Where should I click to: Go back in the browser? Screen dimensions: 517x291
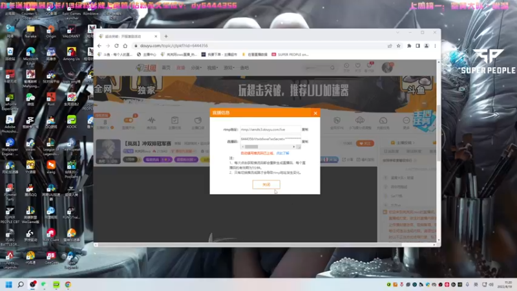[x=100, y=46]
